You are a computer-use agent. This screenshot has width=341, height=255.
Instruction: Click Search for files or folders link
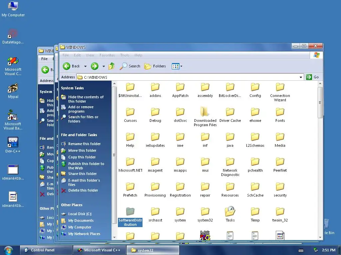pos(83,119)
